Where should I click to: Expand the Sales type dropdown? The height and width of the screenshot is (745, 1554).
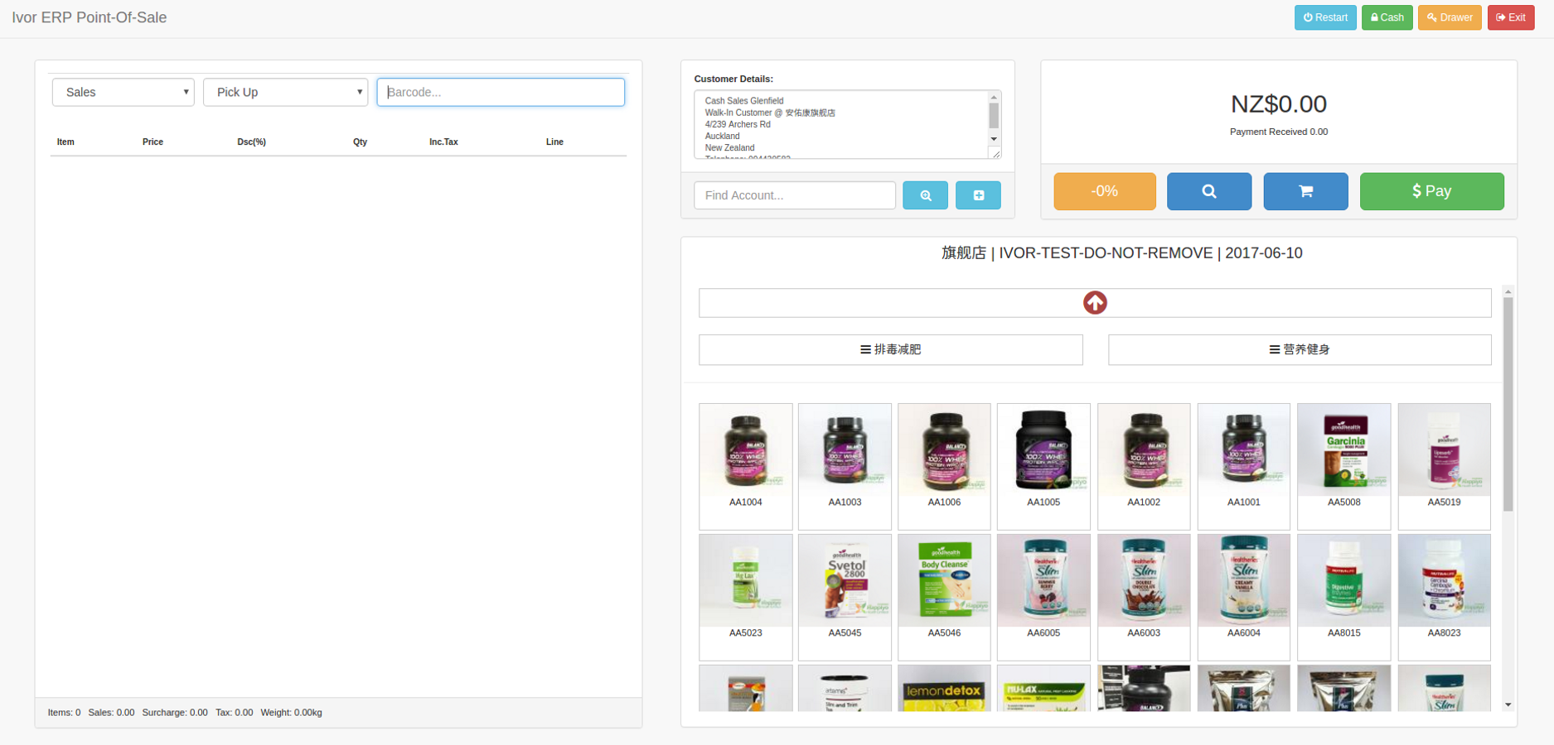coord(123,92)
